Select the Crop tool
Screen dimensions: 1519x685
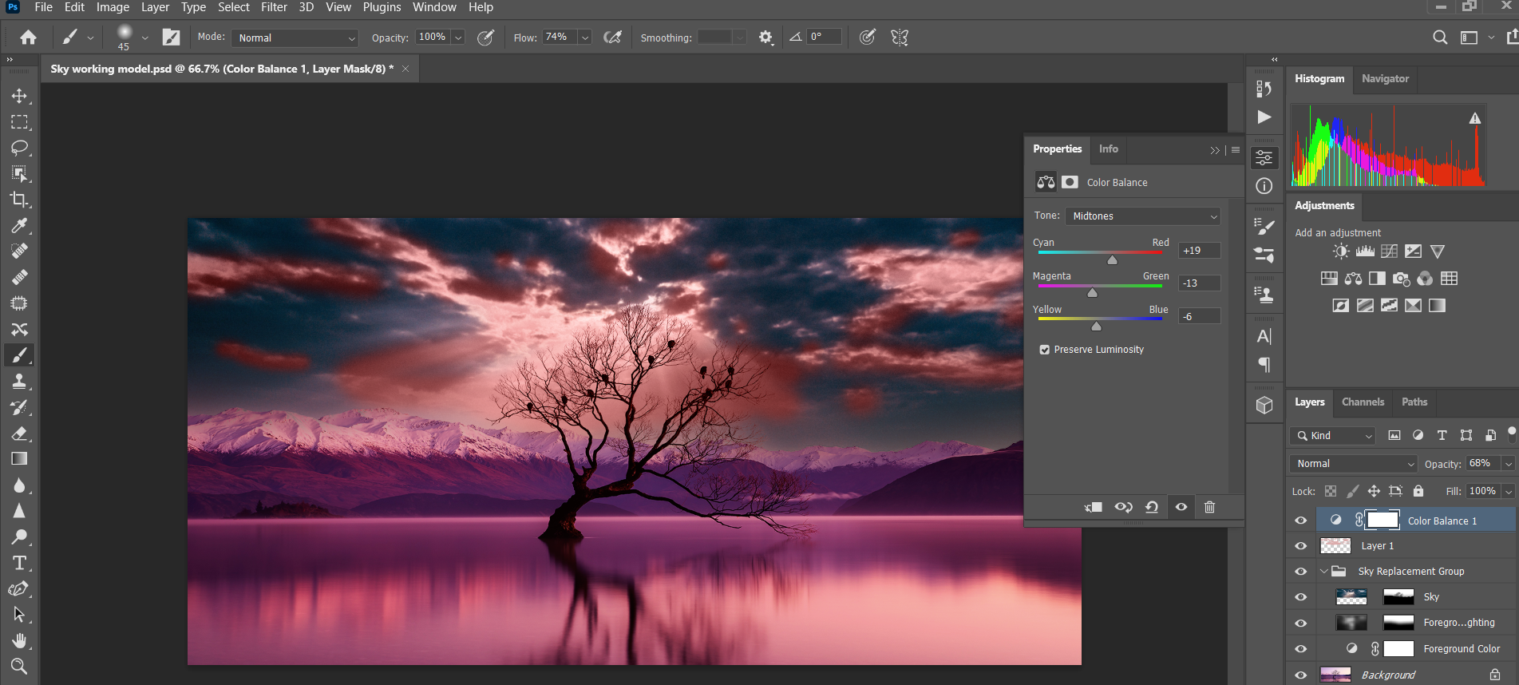(x=19, y=200)
